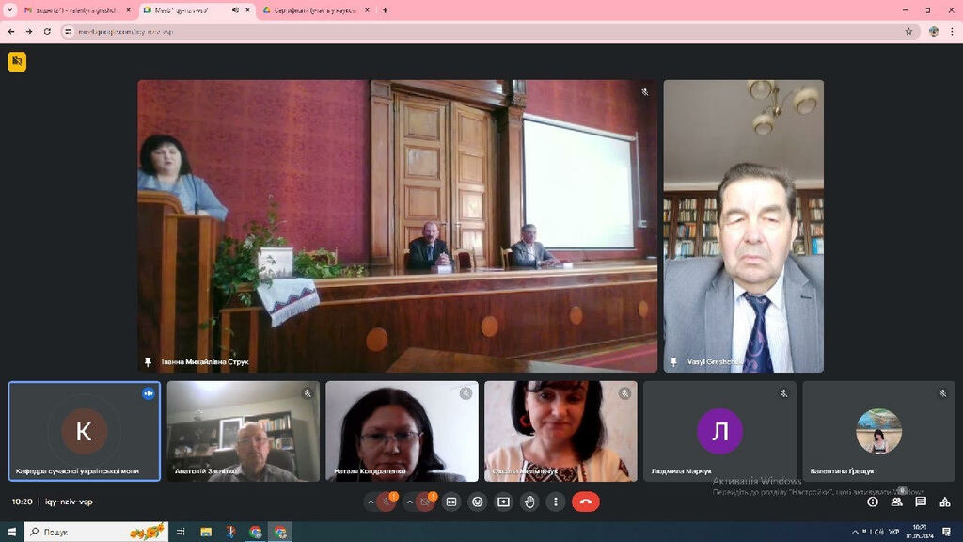
Task: Show the participants list panel
Action: 897,502
